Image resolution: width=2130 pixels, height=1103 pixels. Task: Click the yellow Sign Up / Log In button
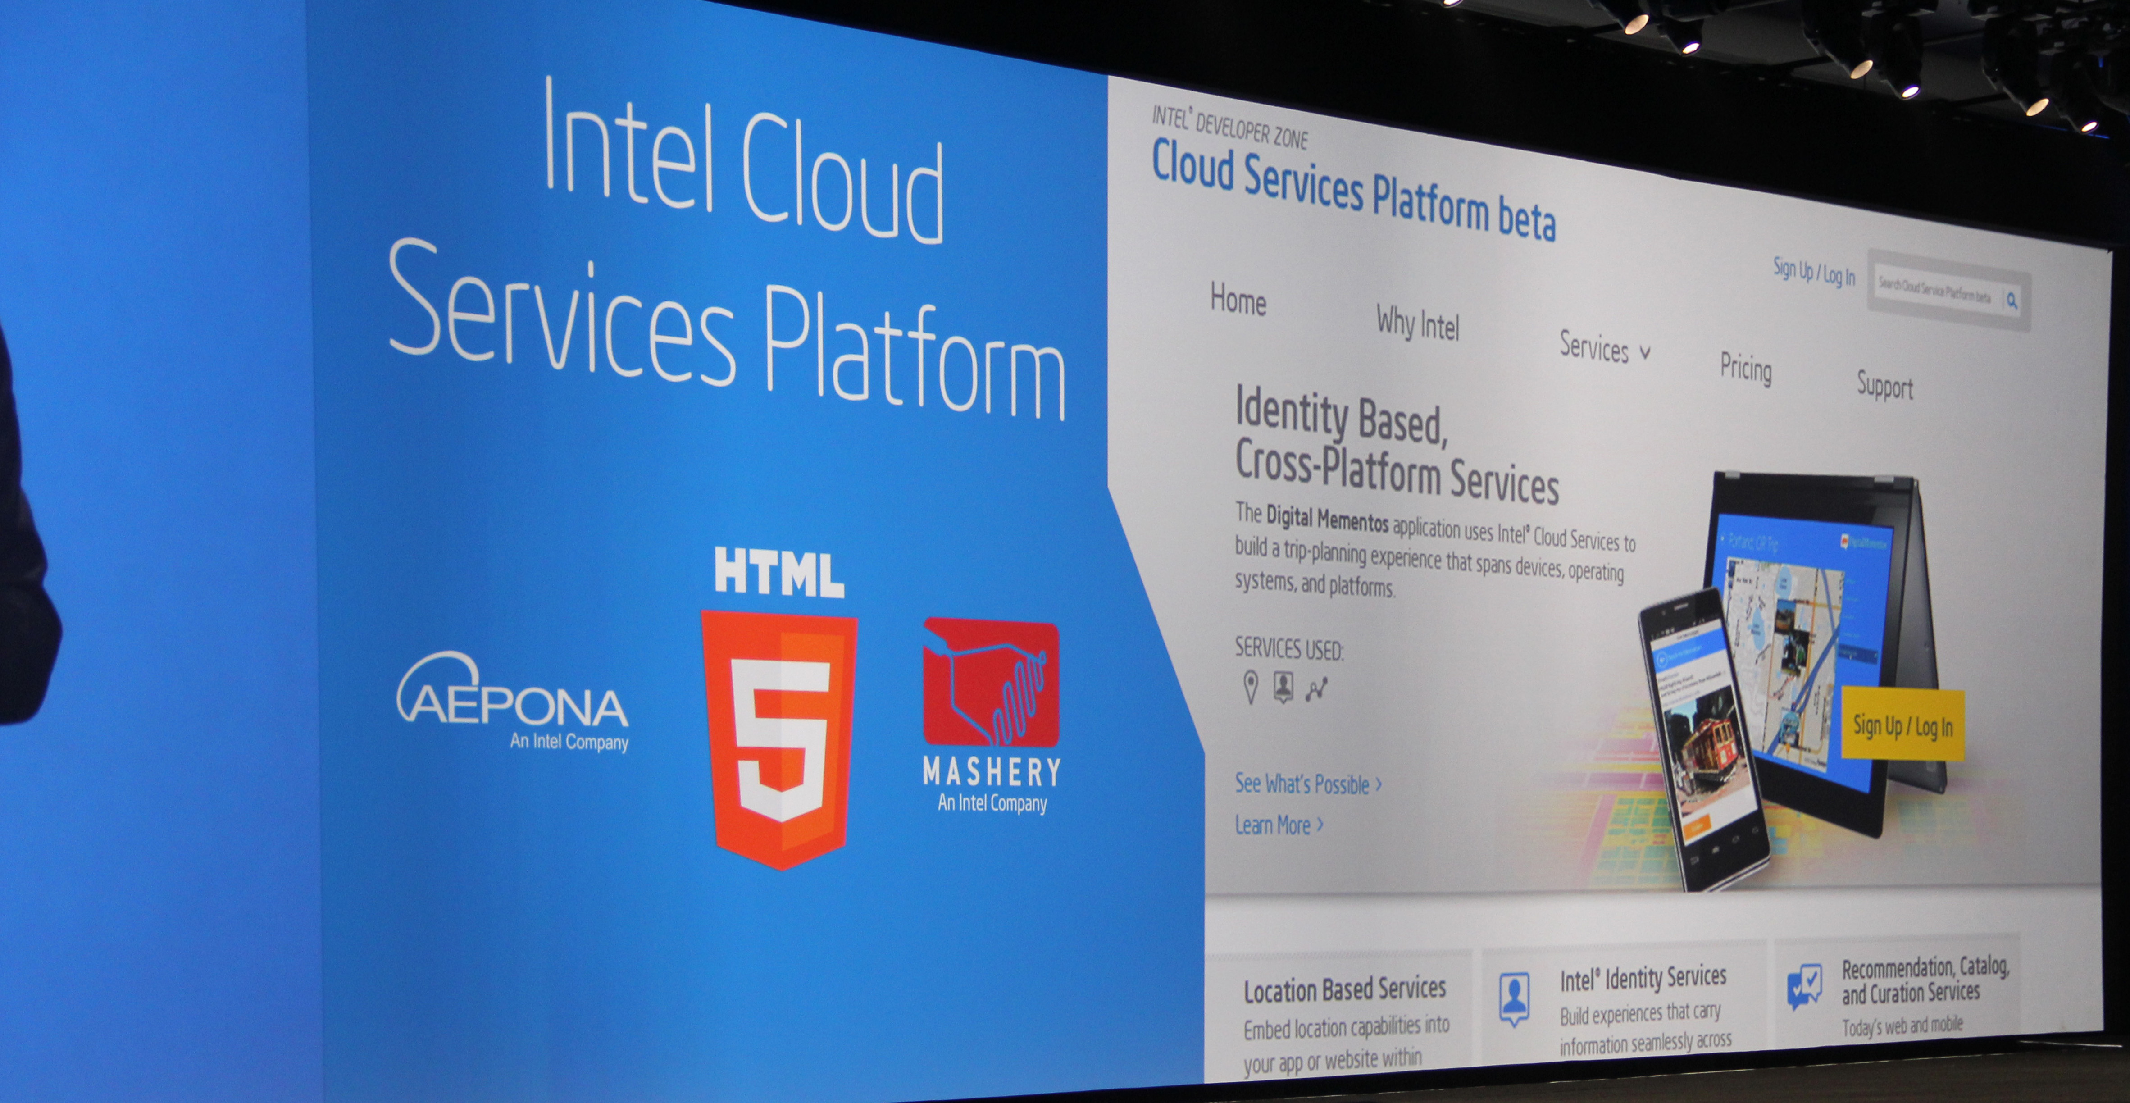point(1902,725)
